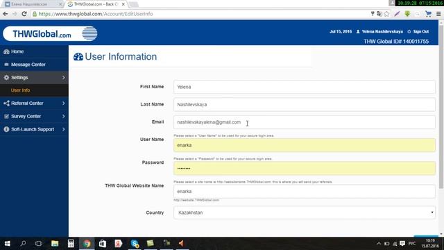Image resolution: width=444 pixels, height=250 pixels.
Task: Click the Referral Center share icon
Action: coord(6,103)
